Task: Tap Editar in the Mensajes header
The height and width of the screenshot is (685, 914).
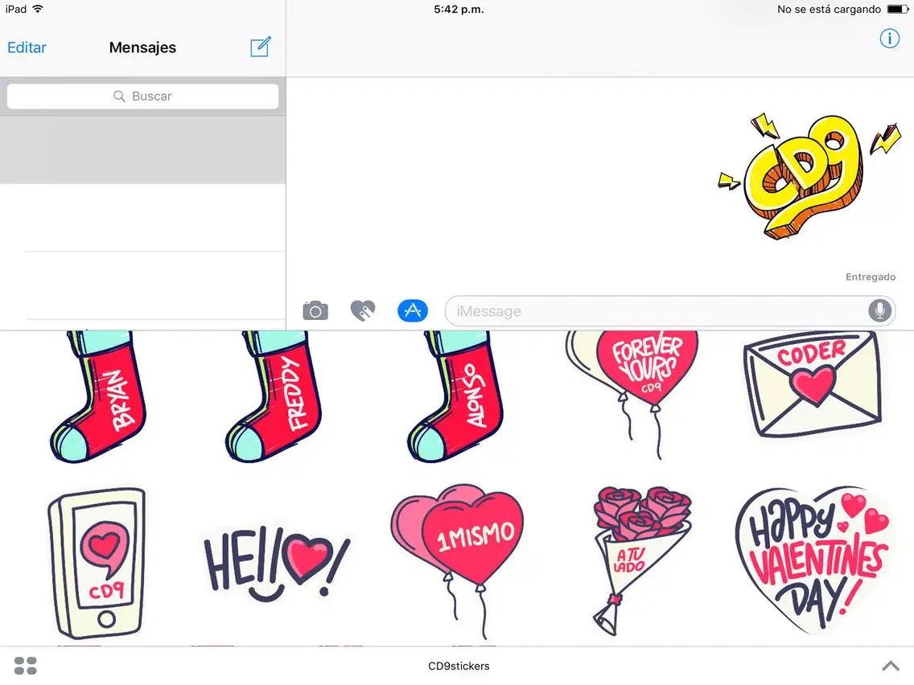Action: (x=27, y=47)
